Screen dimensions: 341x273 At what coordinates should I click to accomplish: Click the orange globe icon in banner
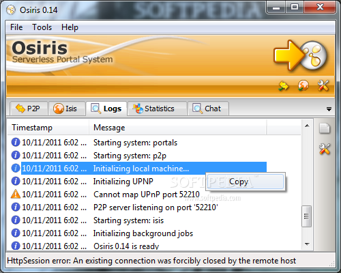pyautogui.click(x=303, y=85)
